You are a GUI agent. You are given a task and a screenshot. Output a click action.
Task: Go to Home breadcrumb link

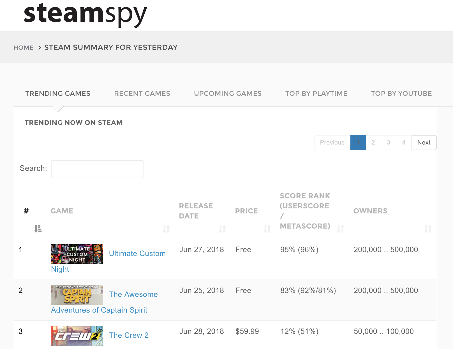tap(24, 48)
